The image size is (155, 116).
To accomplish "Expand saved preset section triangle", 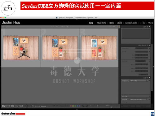I will tap(149, 48).
